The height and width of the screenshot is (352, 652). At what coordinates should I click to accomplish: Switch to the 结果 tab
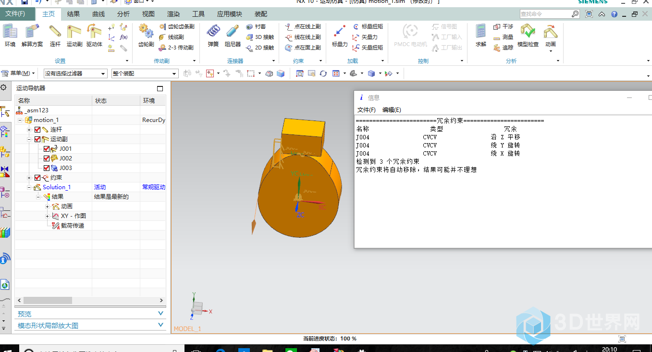tap(74, 14)
